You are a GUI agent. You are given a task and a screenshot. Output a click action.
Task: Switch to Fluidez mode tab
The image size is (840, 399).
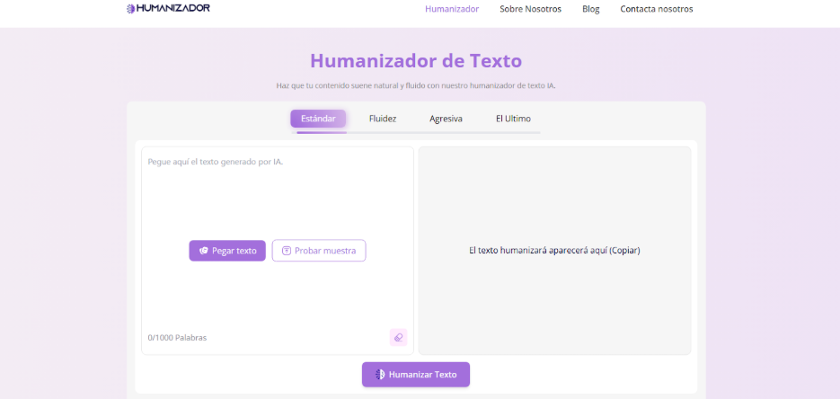click(383, 119)
